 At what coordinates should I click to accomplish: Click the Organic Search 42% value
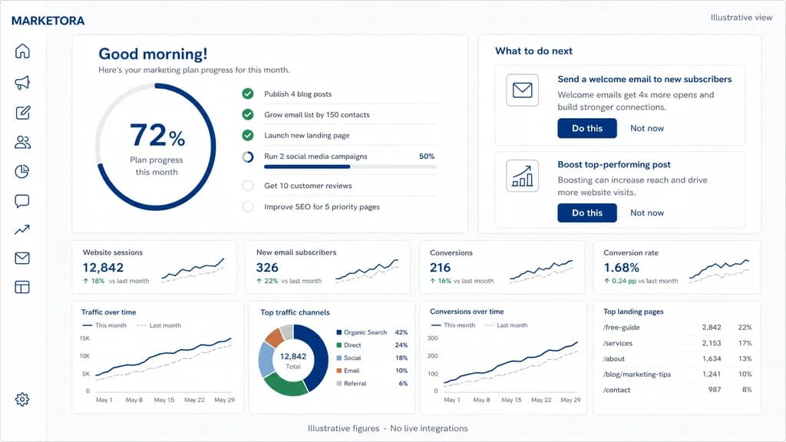pyautogui.click(x=401, y=332)
